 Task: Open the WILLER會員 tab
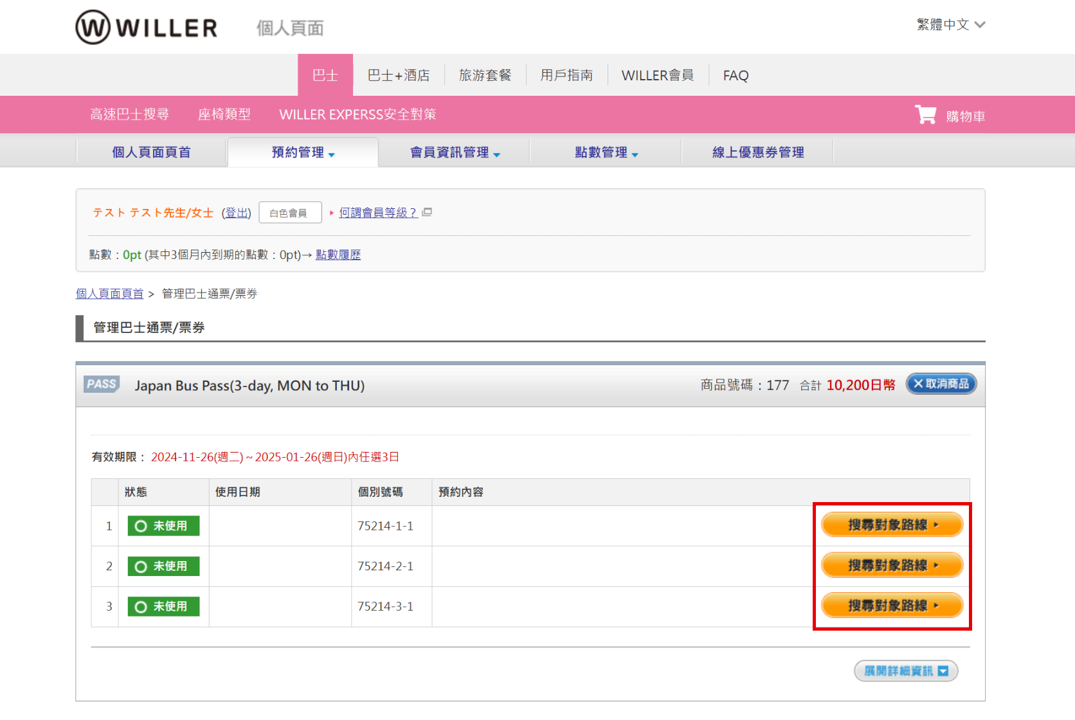658,75
